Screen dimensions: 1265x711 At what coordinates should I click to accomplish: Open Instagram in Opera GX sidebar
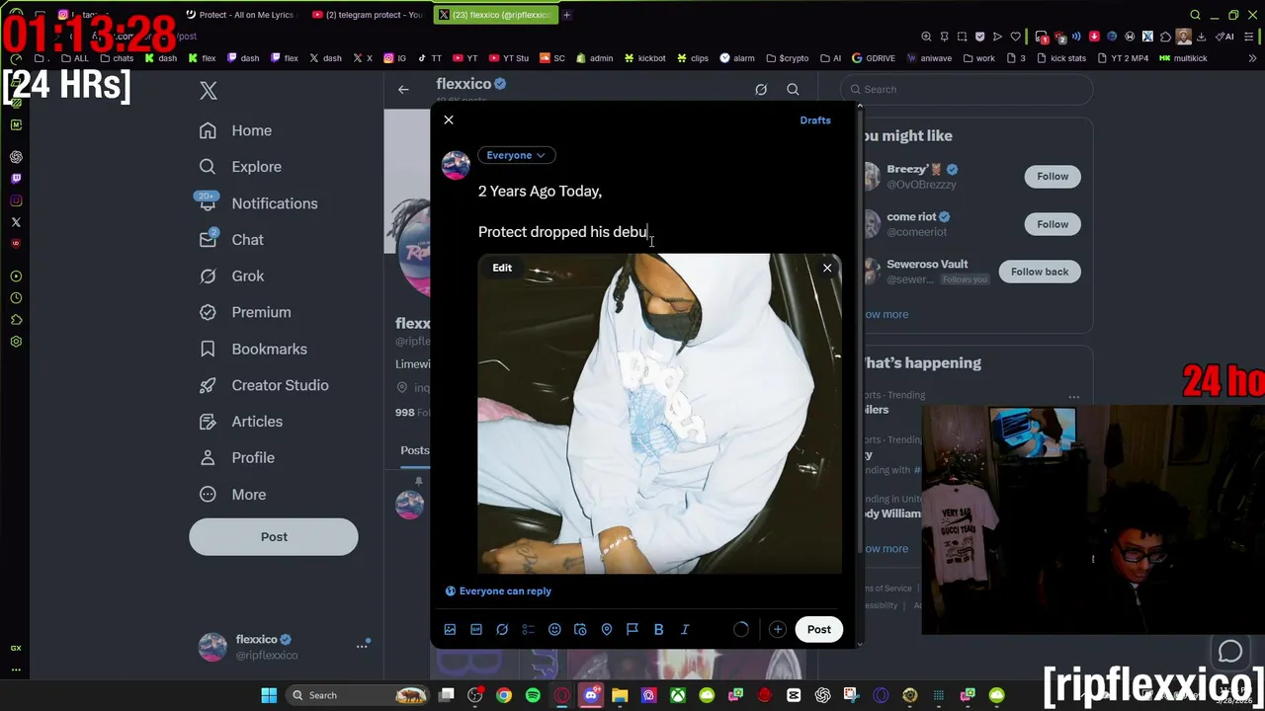16,200
